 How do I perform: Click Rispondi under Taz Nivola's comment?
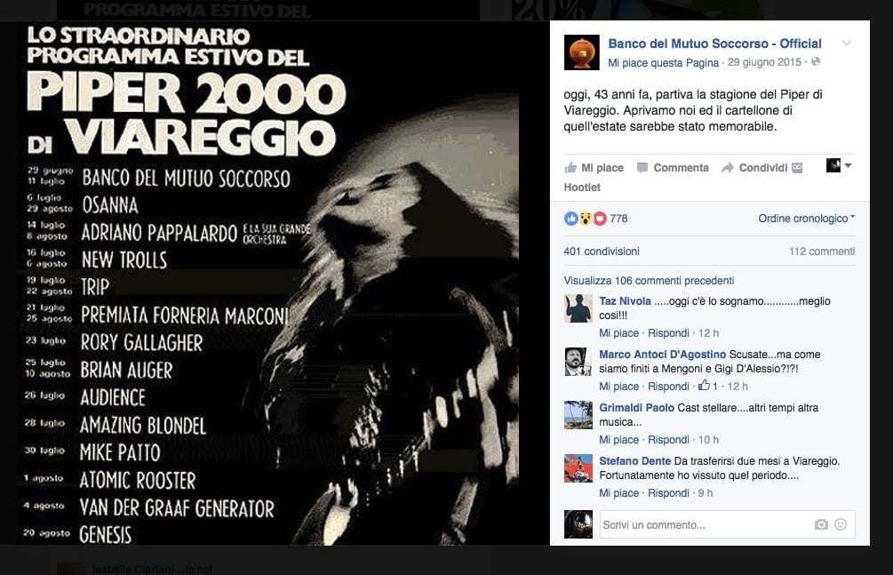(x=668, y=332)
